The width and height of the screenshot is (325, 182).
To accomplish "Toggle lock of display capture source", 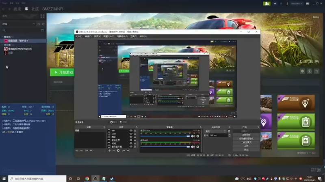I will [x=135, y=146].
